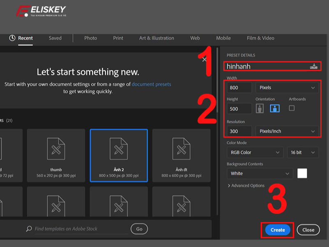
Task: Click the save document preset icon
Action: [314, 65]
